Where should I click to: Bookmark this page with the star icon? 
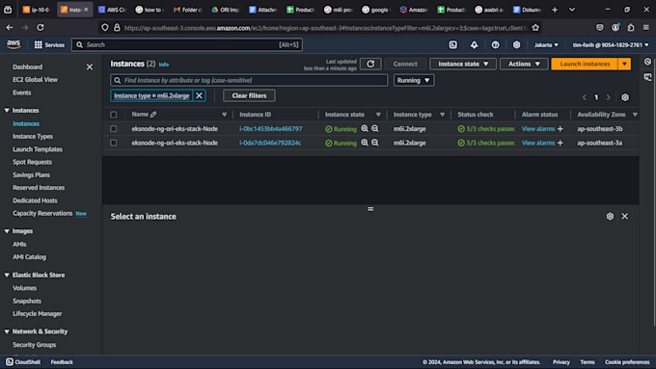pyautogui.click(x=535, y=28)
